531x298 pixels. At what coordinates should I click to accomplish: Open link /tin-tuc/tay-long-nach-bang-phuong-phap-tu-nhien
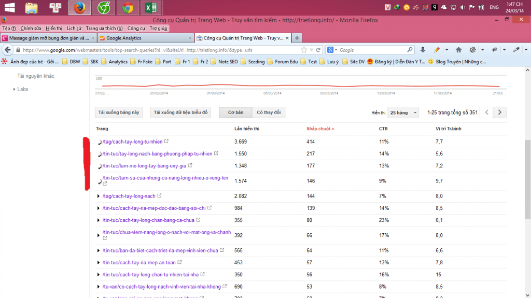[158, 154]
